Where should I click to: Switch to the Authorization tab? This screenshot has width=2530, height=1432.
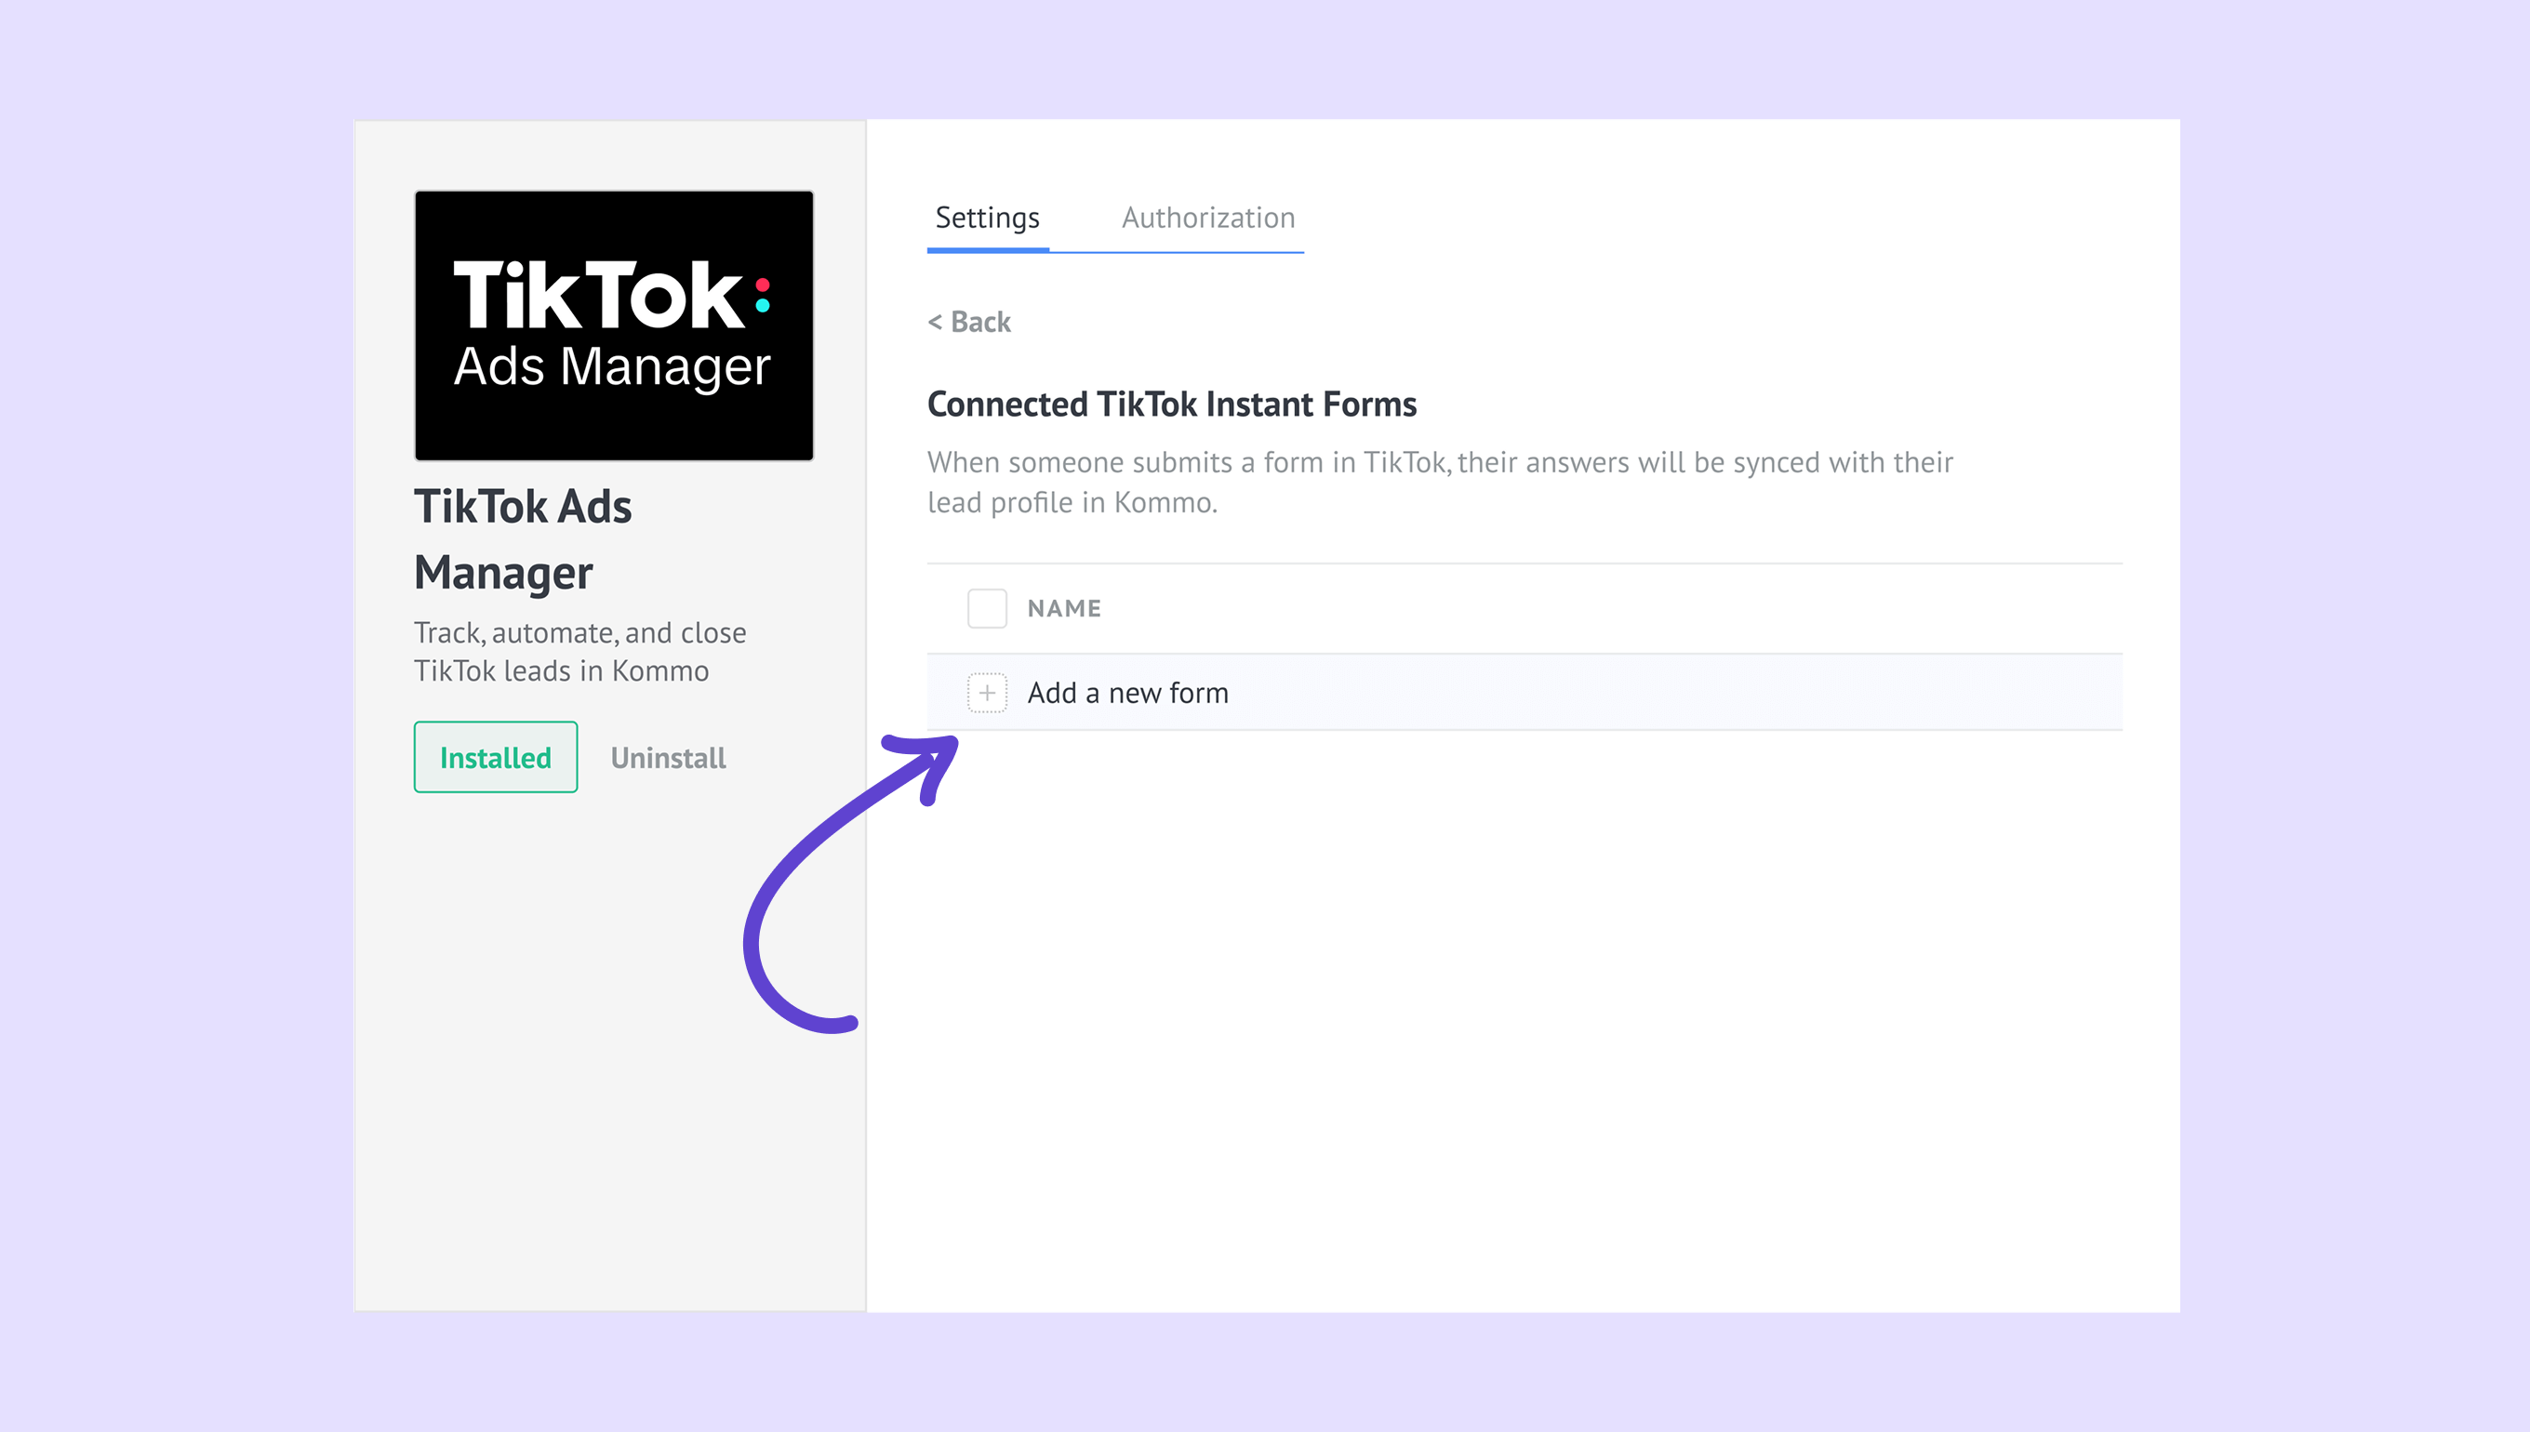pos(1208,218)
